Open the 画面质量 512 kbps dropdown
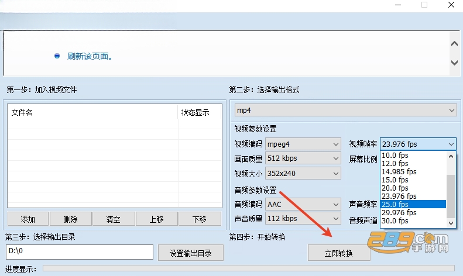Screen dimensions: 463x276 (x=303, y=158)
